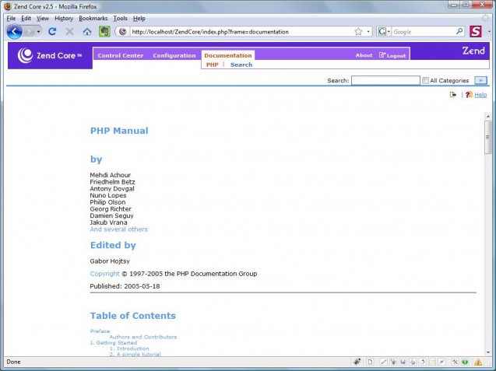
Task: Submit search with the >> button
Action: 480,80
